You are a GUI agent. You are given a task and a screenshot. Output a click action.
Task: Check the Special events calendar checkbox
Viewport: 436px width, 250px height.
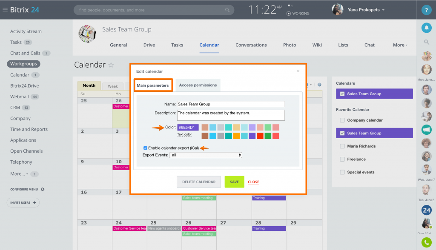(342, 172)
